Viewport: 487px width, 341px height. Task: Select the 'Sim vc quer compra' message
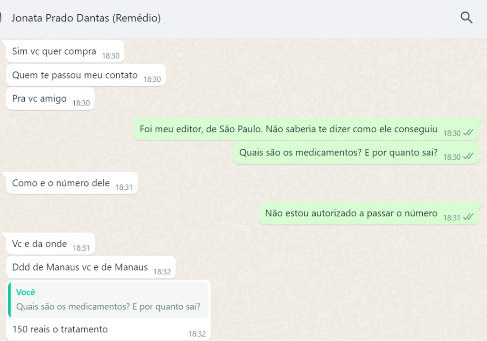(65, 51)
